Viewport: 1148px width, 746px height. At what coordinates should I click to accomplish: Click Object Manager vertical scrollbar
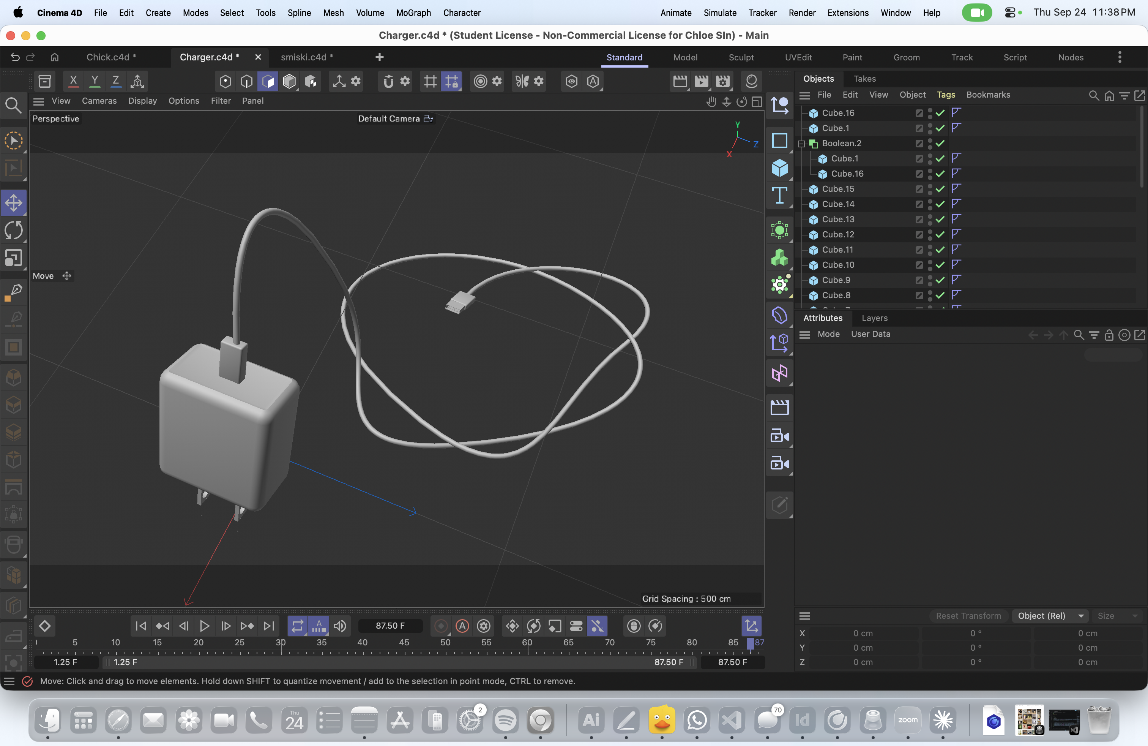1142,147
